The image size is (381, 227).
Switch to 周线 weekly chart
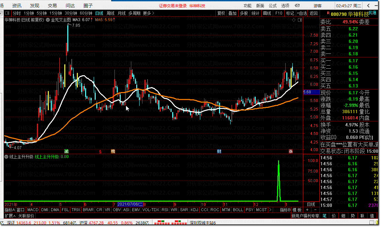pyautogui.click(x=111, y=13)
